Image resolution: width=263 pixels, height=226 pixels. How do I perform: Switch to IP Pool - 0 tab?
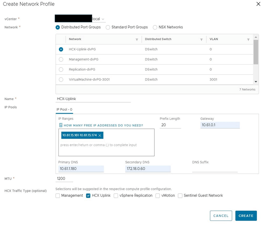(64, 110)
